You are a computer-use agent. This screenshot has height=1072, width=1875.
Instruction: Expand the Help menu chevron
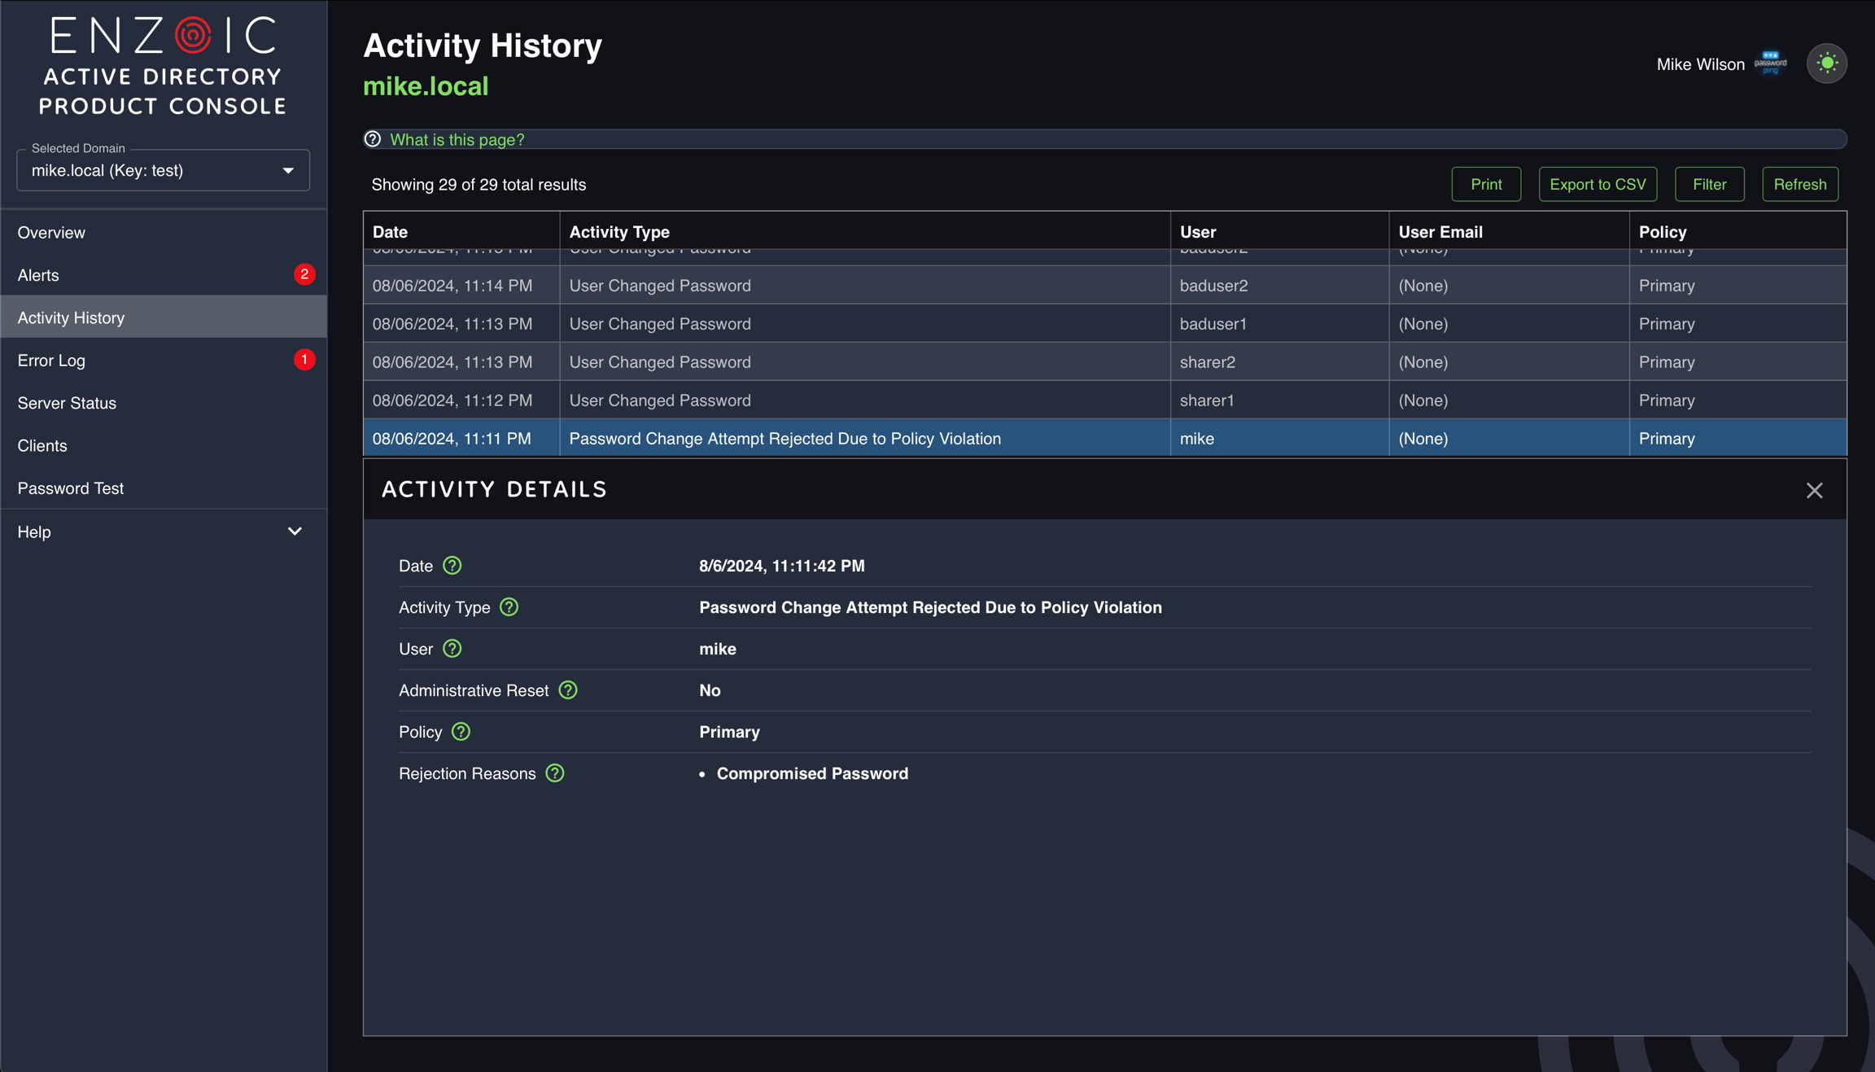(295, 532)
